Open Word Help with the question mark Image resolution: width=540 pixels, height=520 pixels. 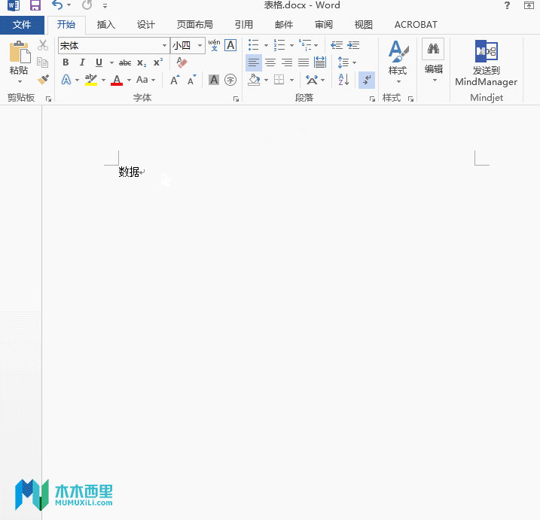tap(507, 5)
